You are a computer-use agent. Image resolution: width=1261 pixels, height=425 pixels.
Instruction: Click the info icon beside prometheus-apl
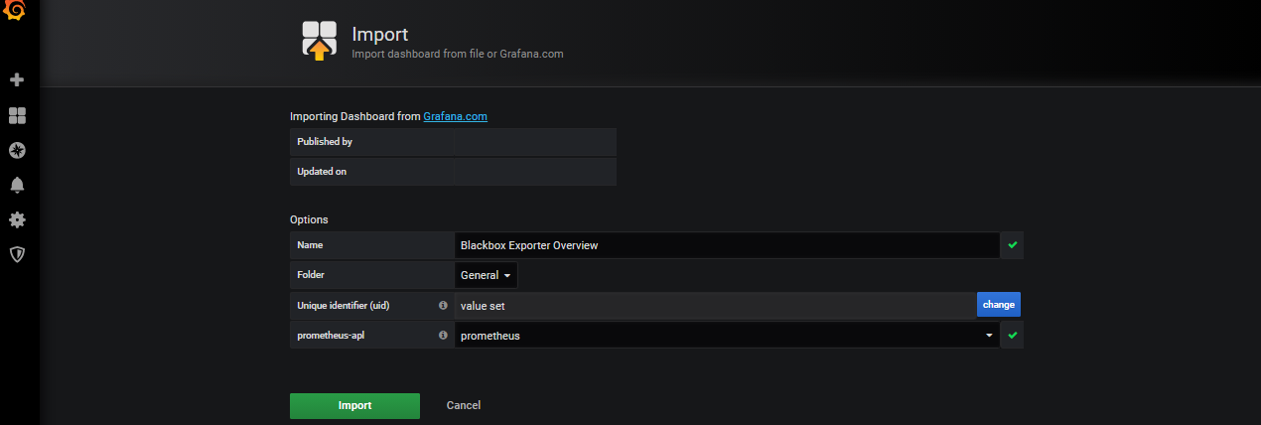(443, 336)
